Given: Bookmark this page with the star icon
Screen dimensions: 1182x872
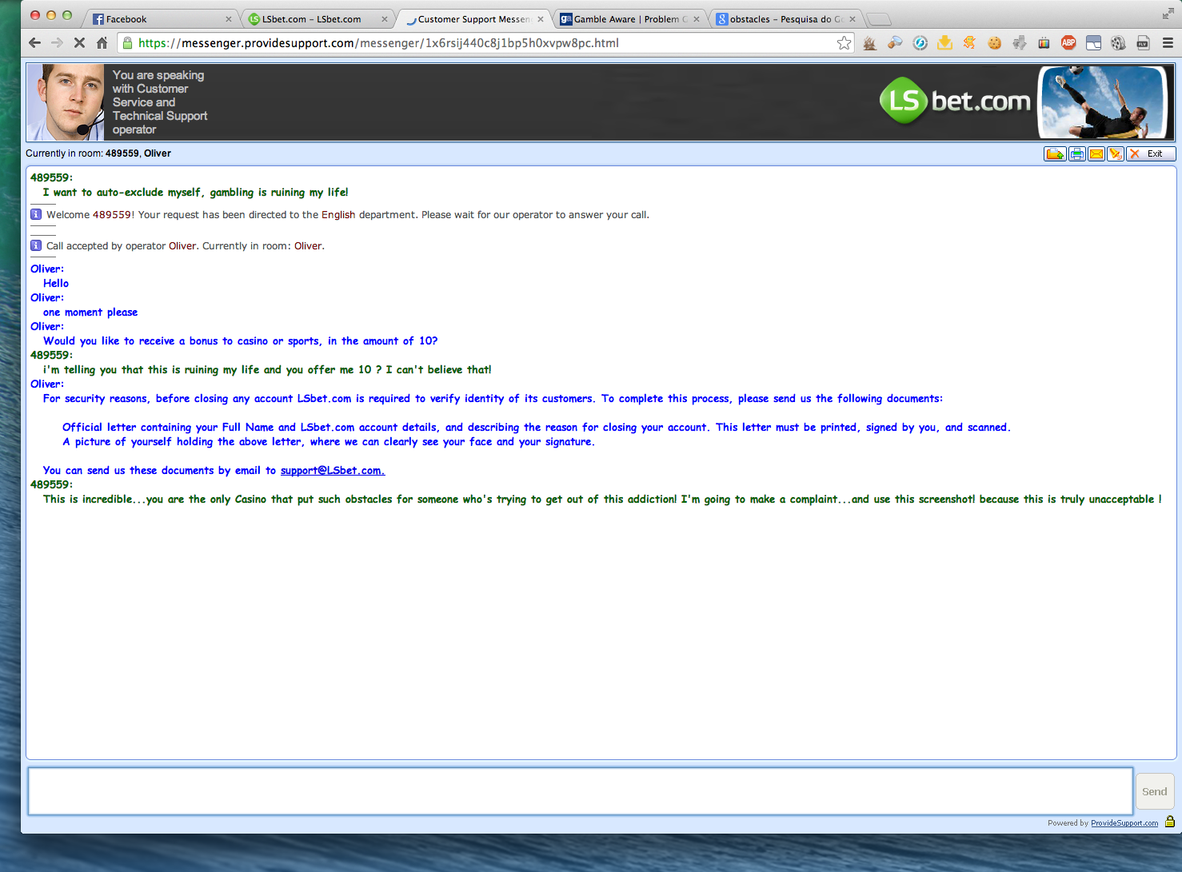Looking at the screenshot, I should (x=844, y=43).
